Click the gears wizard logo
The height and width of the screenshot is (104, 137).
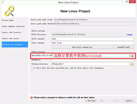(x=9, y=11)
